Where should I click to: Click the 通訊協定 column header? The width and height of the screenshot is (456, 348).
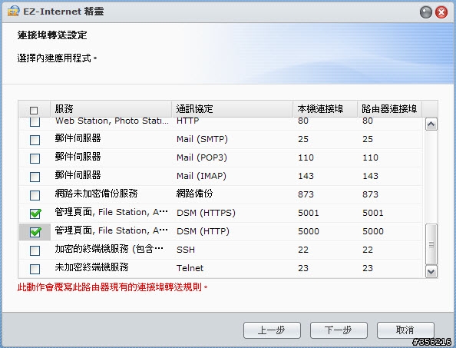(x=232, y=109)
